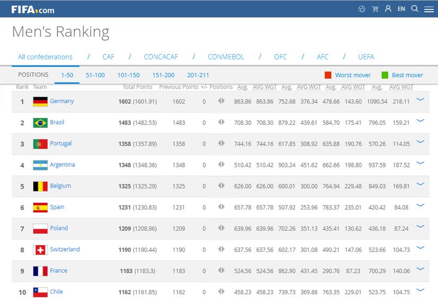Viewport: 438px width, 298px height.
Task: Go to positions 51-100
Action: tap(95, 75)
